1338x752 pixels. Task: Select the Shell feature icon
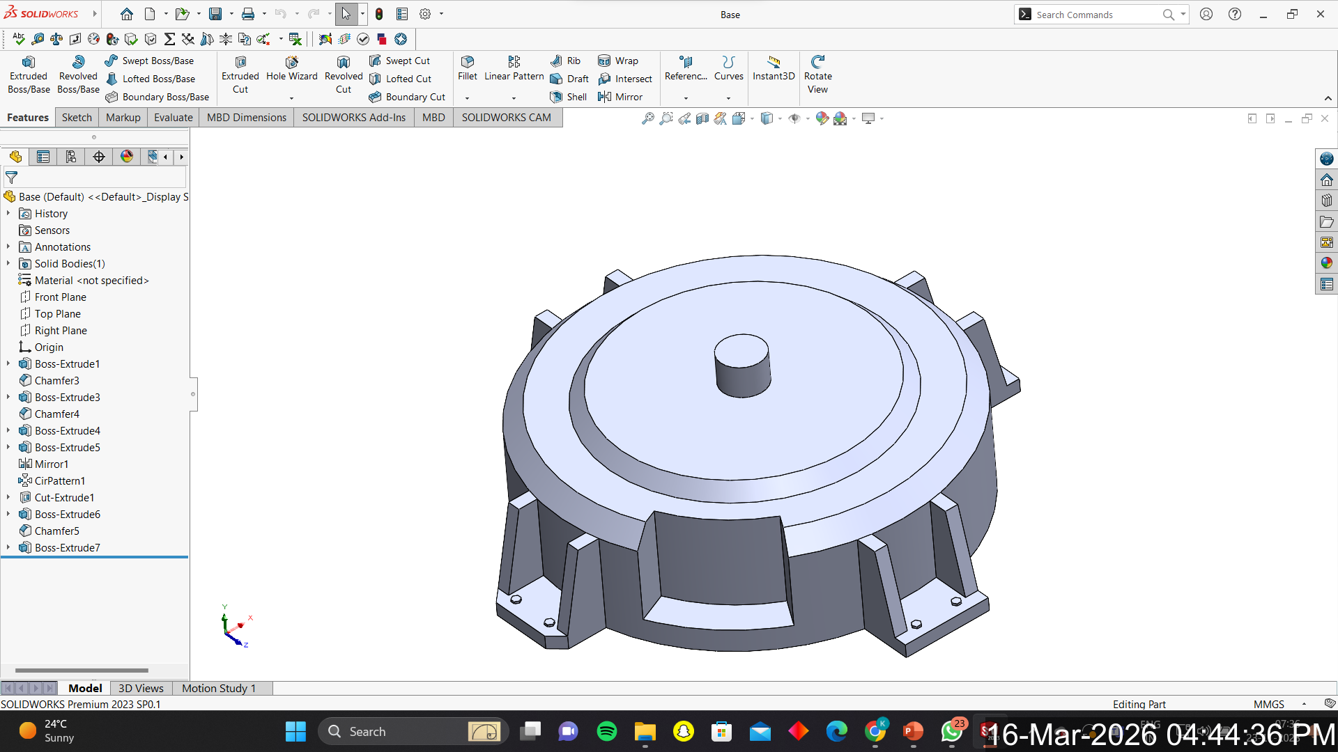(556, 97)
